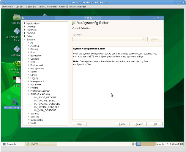186x152 pixels.
Task: Select the SuSEconfig tree item
Action: [x=37, y=120]
